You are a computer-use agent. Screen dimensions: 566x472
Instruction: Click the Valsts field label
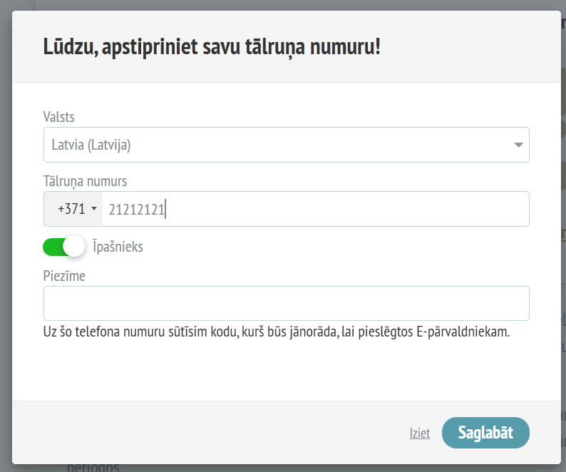(59, 117)
